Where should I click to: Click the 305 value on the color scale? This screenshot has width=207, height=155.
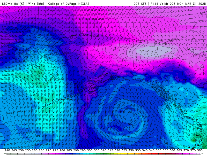(97, 150)
